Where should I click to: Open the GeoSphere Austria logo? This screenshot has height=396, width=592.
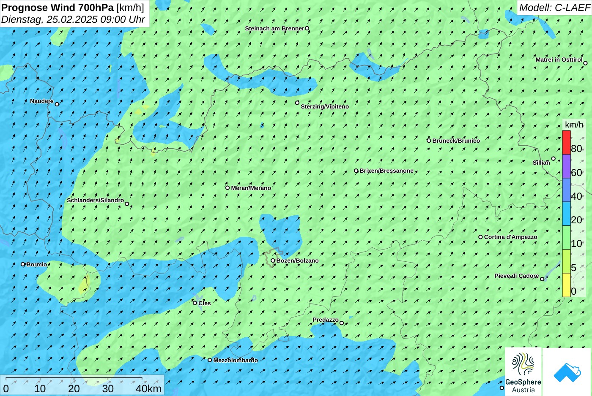[523, 372]
